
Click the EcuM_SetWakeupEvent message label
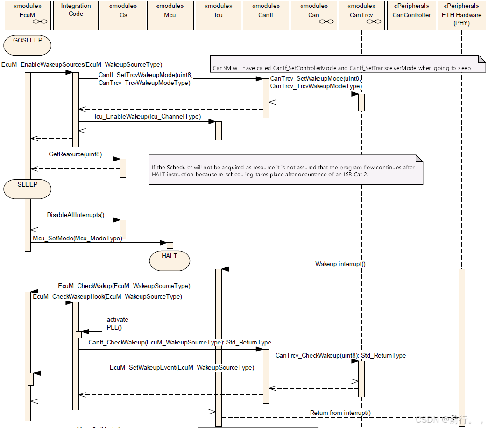[182, 368]
